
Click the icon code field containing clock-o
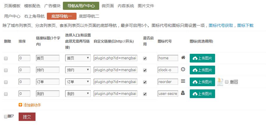coord(168,70)
